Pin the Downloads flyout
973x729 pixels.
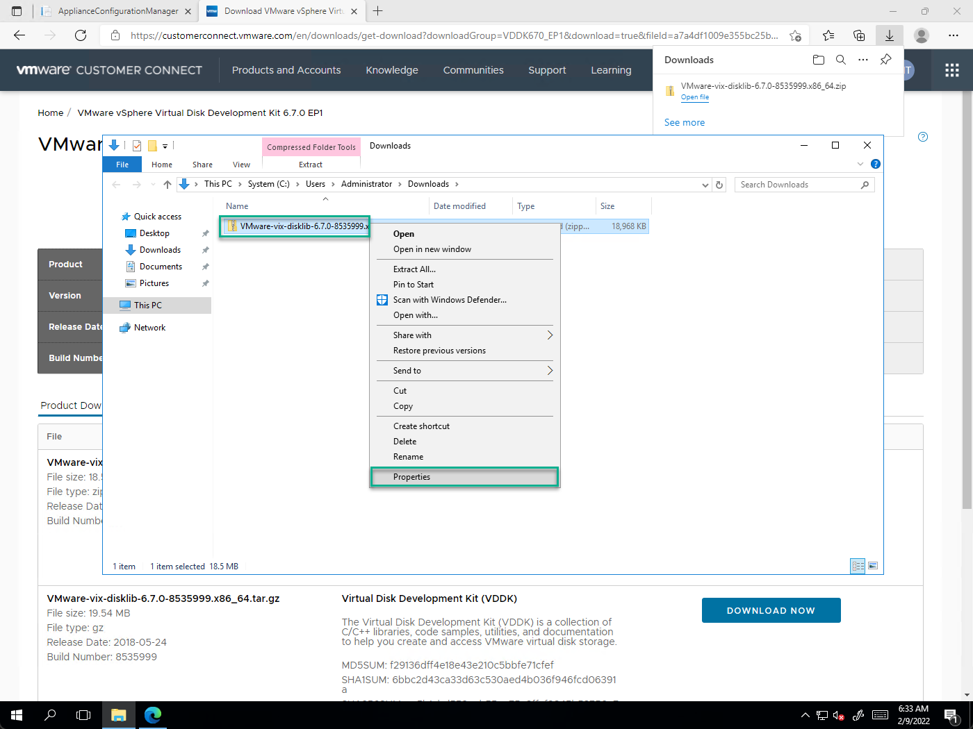click(x=885, y=60)
